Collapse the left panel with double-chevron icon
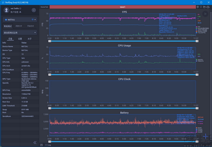Screen dimensions: 212x147 click(35, 142)
